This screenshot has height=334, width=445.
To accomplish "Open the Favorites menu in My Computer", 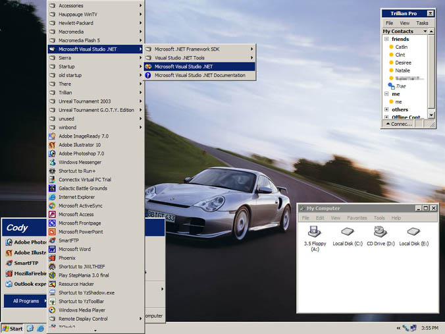I will click(x=357, y=217).
